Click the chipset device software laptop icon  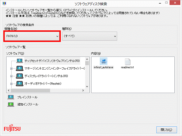[x=20, y=61]
